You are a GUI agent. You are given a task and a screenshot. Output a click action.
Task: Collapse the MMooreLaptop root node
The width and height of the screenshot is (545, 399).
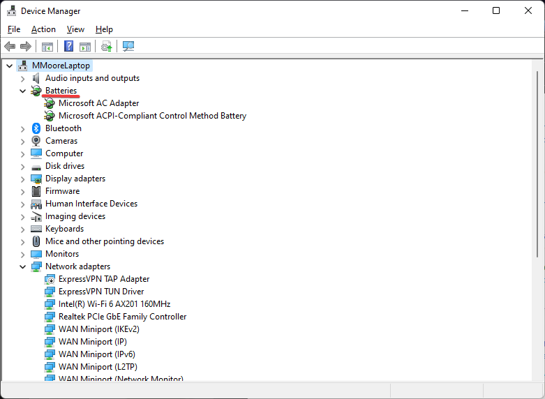click(9, 66)
